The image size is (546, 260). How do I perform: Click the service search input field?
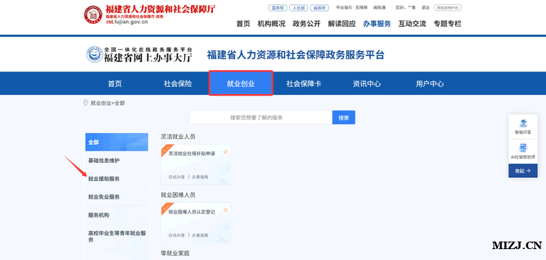(x=261, y=117)
